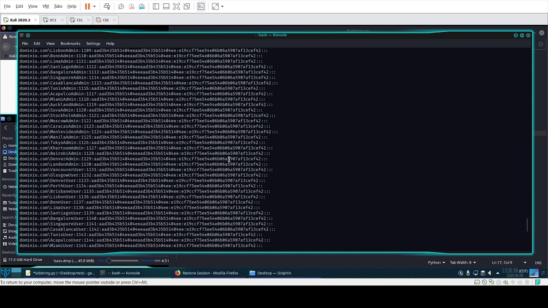Open Konsole Edit menu
548x308 pixels.
(37, 43)
